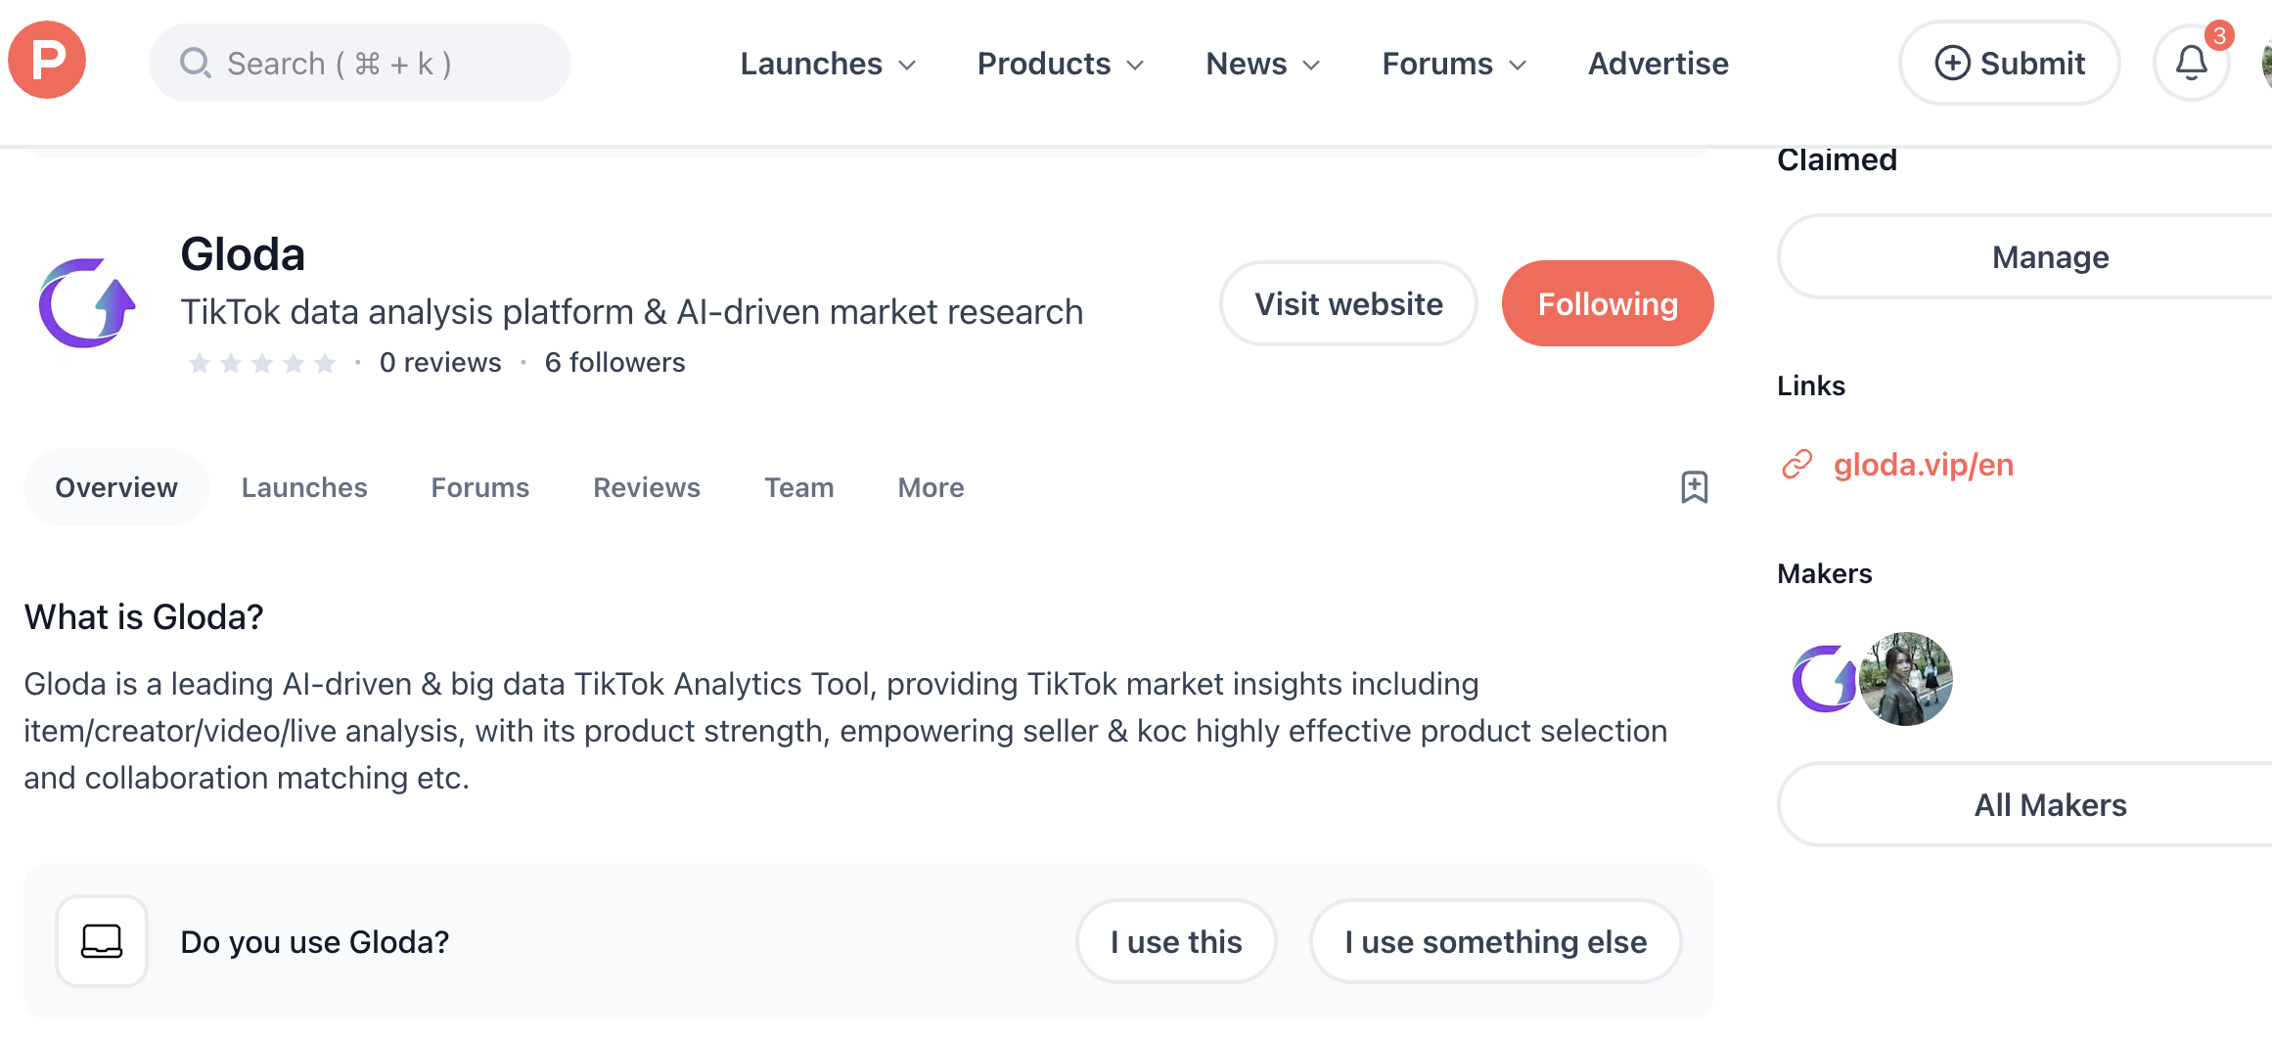Expand the Forums dropdown in header
2272x1039 pixels.
point(1454,64)
